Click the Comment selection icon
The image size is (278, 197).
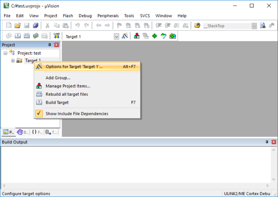[x=177, y=25]
